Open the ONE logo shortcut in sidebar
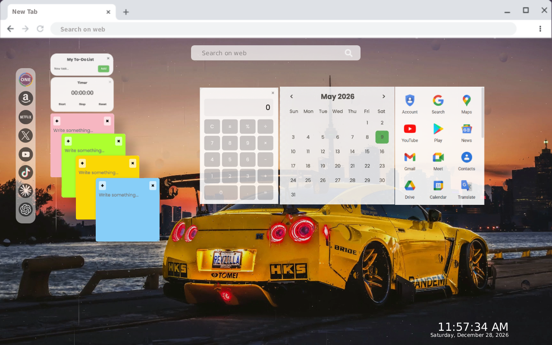Image resolution: width=552 pixels, height=345 pixels. (26, 79)
